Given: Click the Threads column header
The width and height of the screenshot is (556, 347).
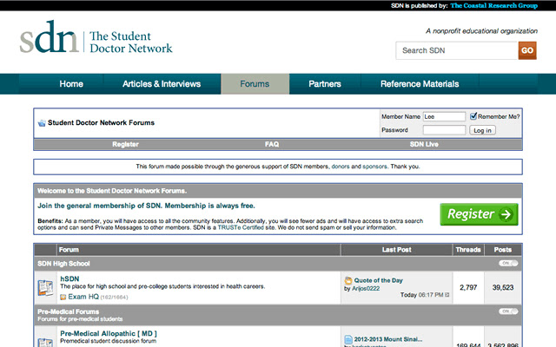Looking at the screenshot, I should [468, 250].
